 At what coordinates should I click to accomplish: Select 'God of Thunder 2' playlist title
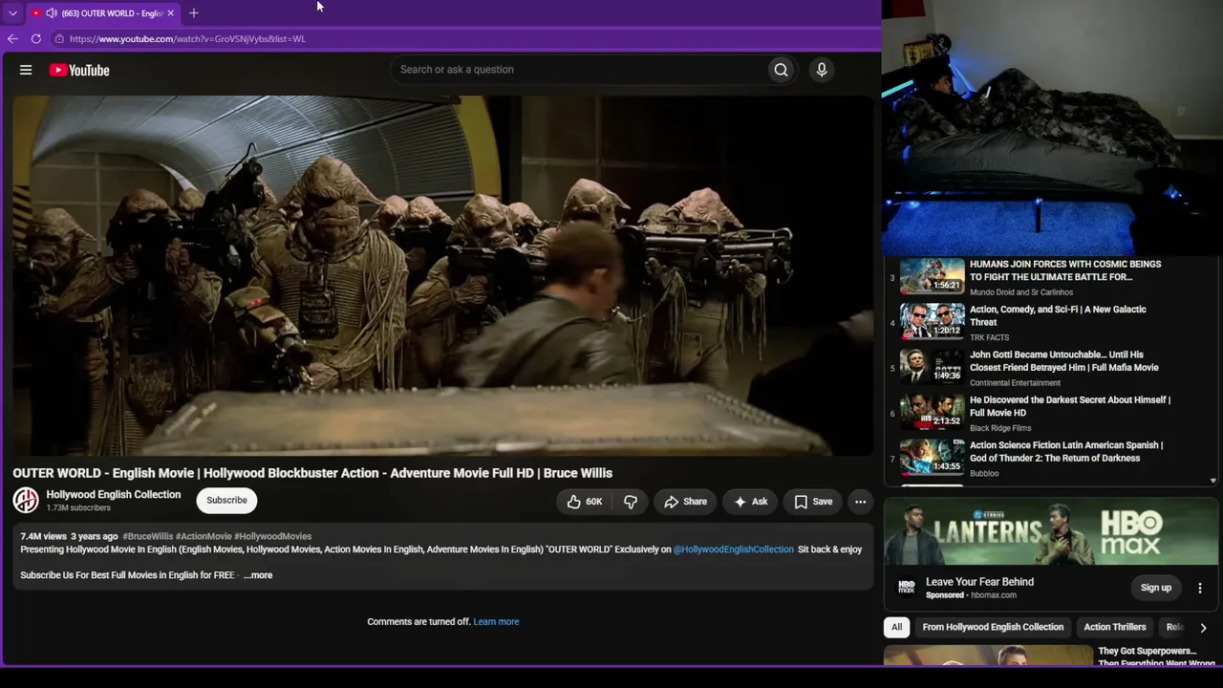click(x=1066, y=452)
